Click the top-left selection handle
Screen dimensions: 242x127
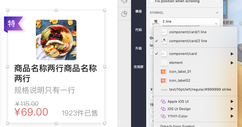pos(8,10)
